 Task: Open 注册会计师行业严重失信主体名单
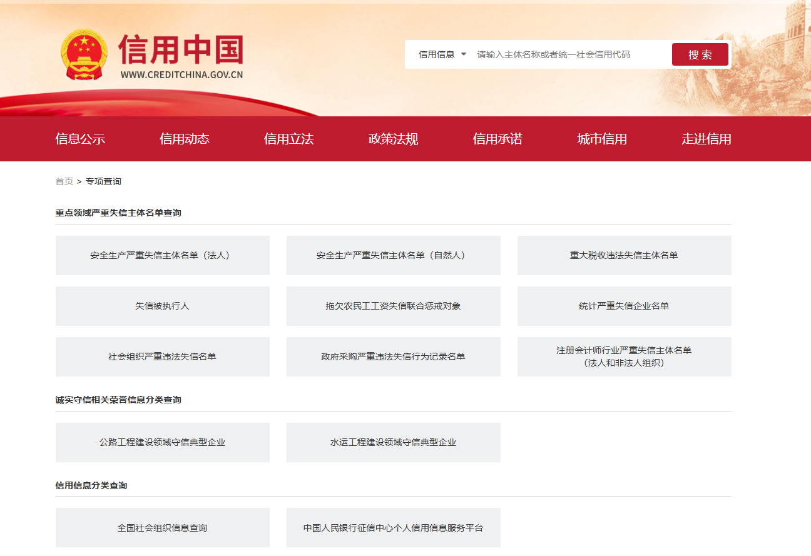coord(625,356)
